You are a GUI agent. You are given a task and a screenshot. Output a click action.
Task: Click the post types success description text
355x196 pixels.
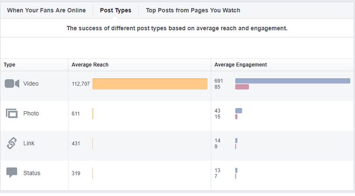point(177,28)
